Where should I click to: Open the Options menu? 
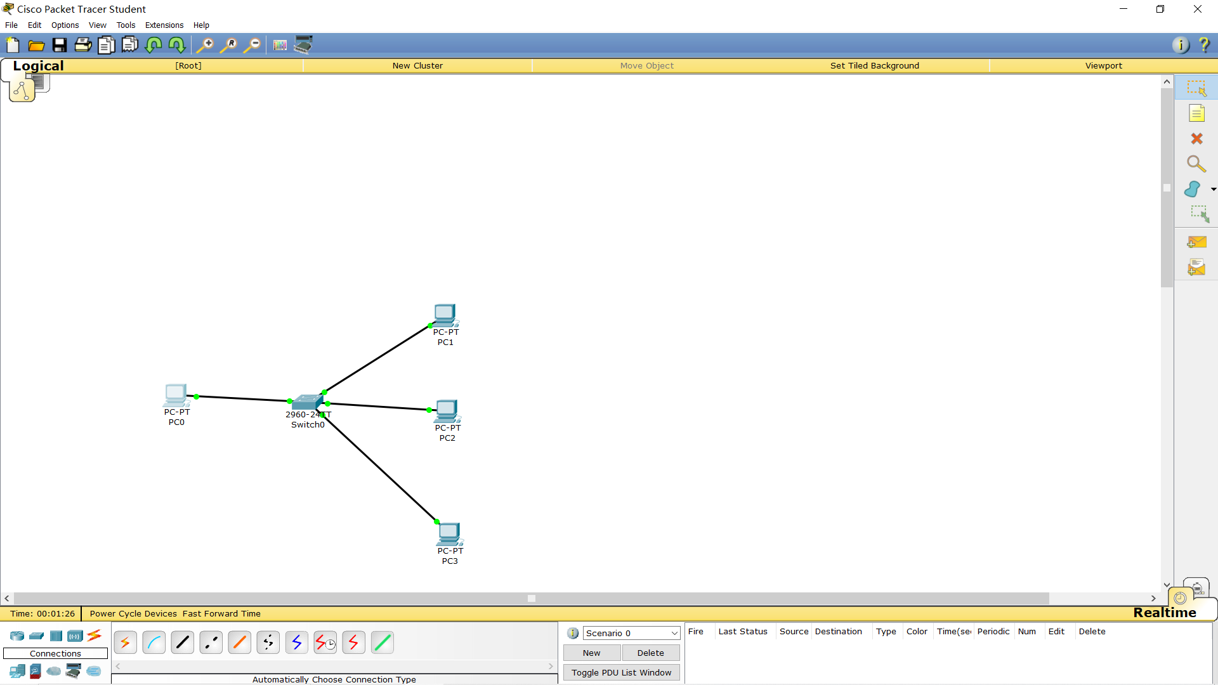point(65,25)
